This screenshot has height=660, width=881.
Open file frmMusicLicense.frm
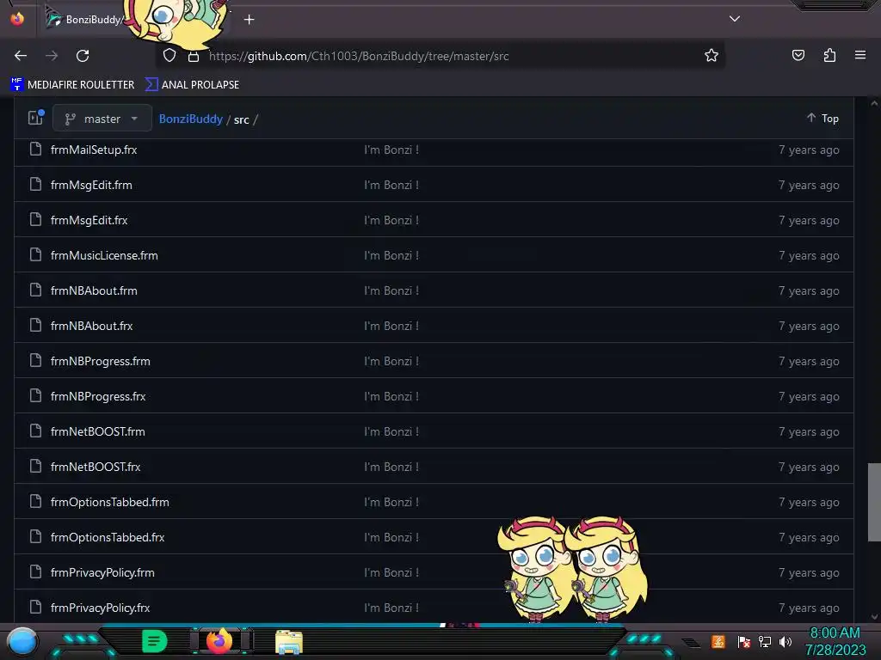[104, 255]
